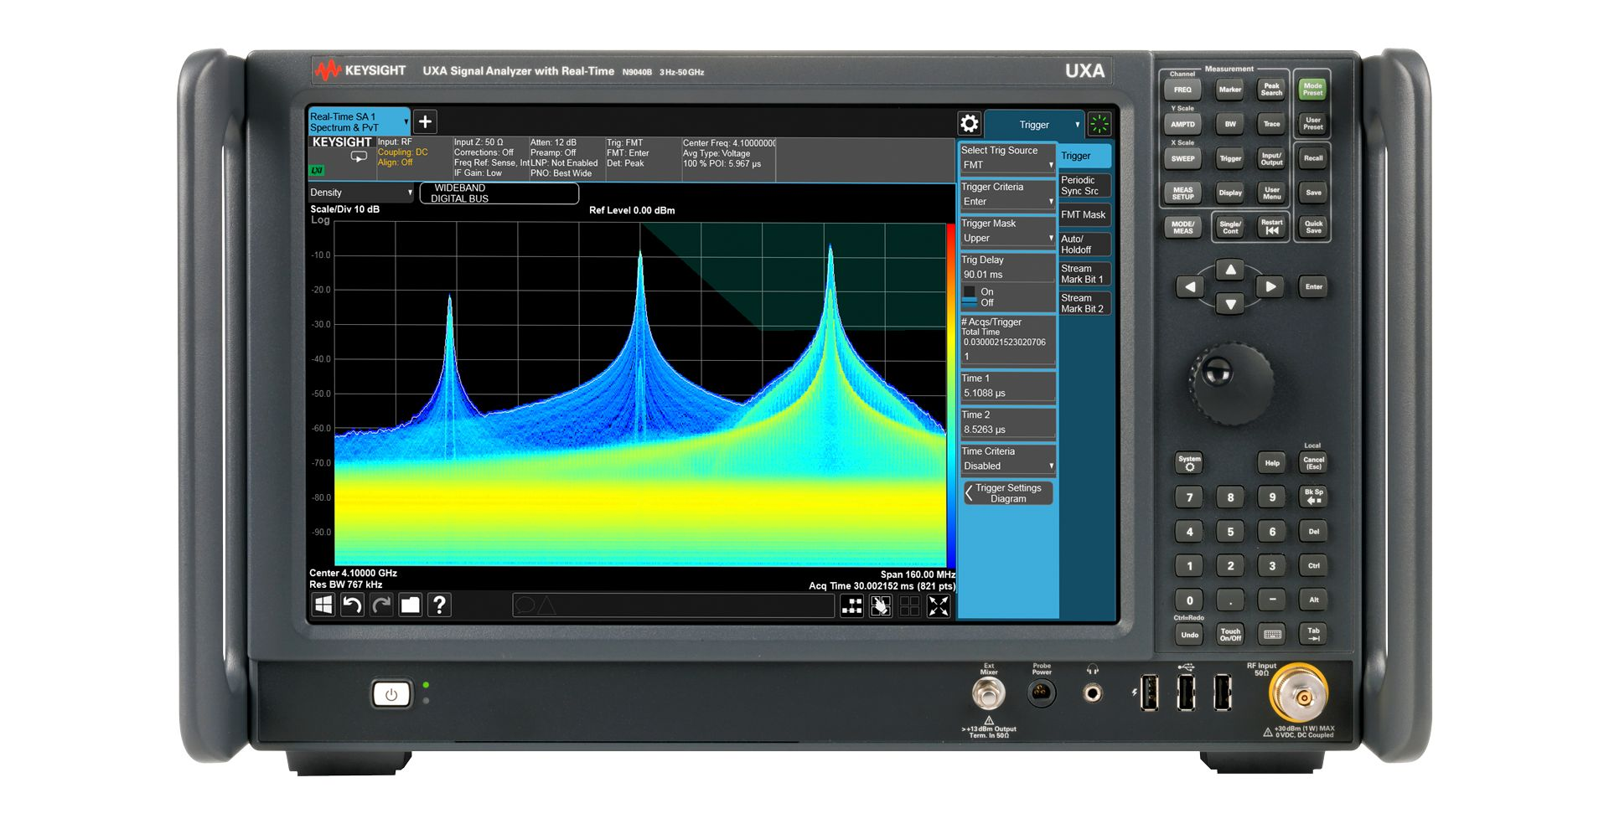The height and width of the screenshot is (824, 1609).
Task: Click the Windows Start icon on the analyzer screen
Action: pos(324,605)
